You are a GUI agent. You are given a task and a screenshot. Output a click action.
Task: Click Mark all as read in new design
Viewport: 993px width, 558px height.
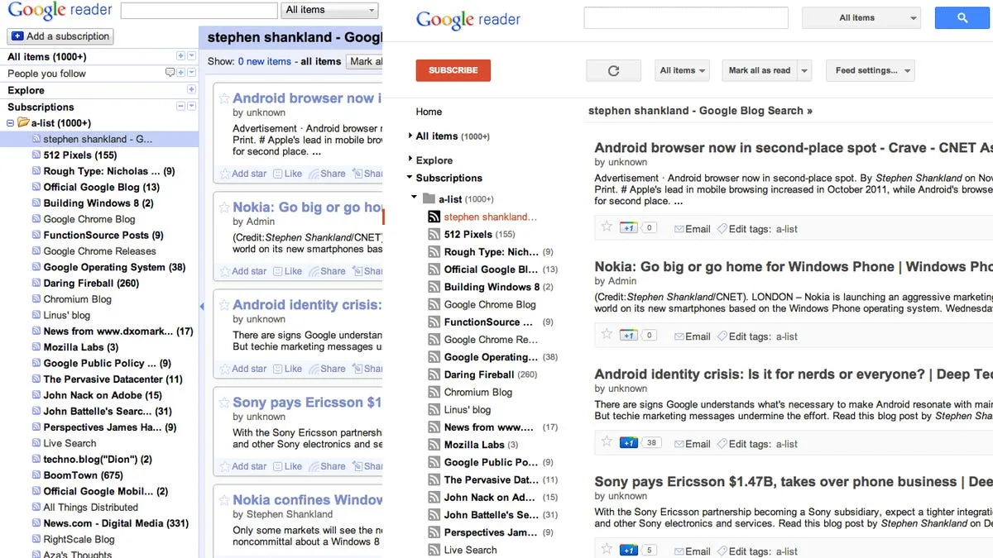(x=759, y=70)
